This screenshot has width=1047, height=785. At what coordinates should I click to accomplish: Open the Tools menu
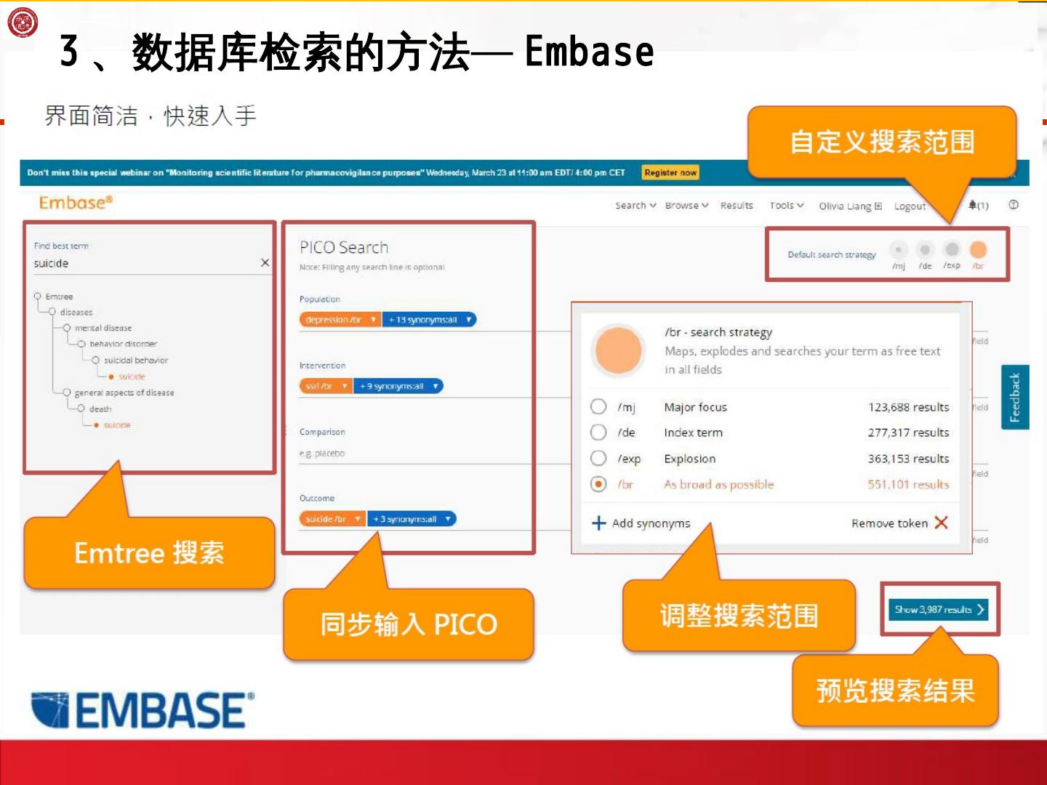click(x=787, y=206)
